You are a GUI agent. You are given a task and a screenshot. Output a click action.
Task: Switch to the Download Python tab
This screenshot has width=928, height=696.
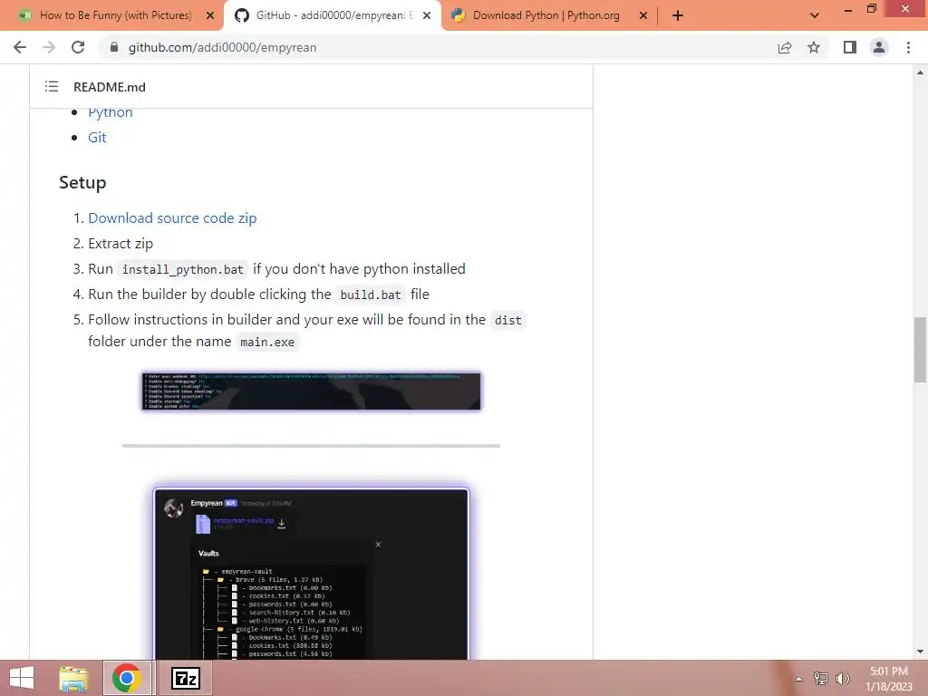click(x=545, y=15)
